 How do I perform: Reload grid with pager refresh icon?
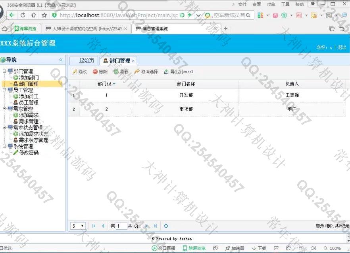(166, 226)
